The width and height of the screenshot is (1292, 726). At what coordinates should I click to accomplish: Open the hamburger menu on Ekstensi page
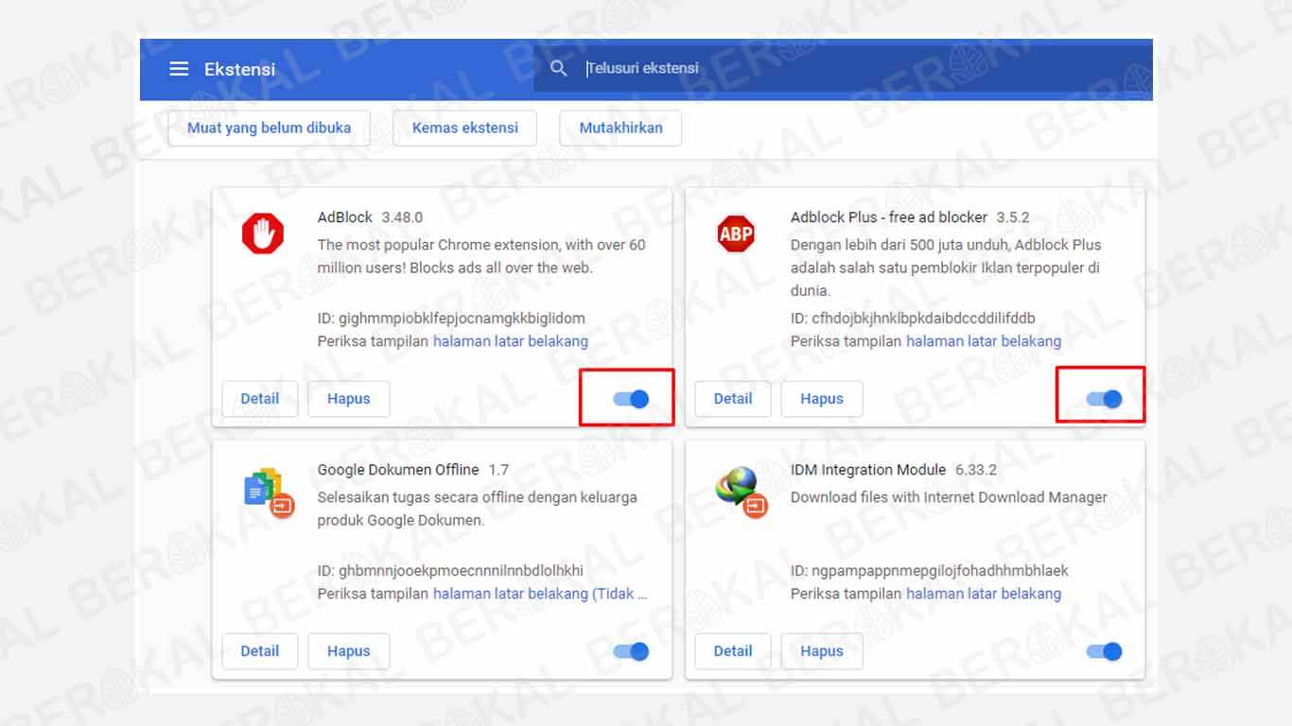[179, 68]
